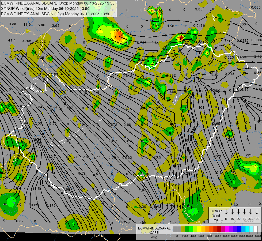Click the value 6.00 on the map

pos(112,157)
